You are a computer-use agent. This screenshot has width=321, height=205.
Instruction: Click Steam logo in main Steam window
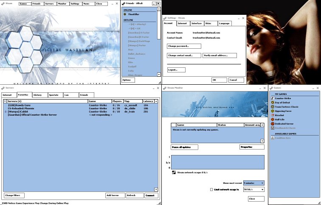(x=3, y=4)
